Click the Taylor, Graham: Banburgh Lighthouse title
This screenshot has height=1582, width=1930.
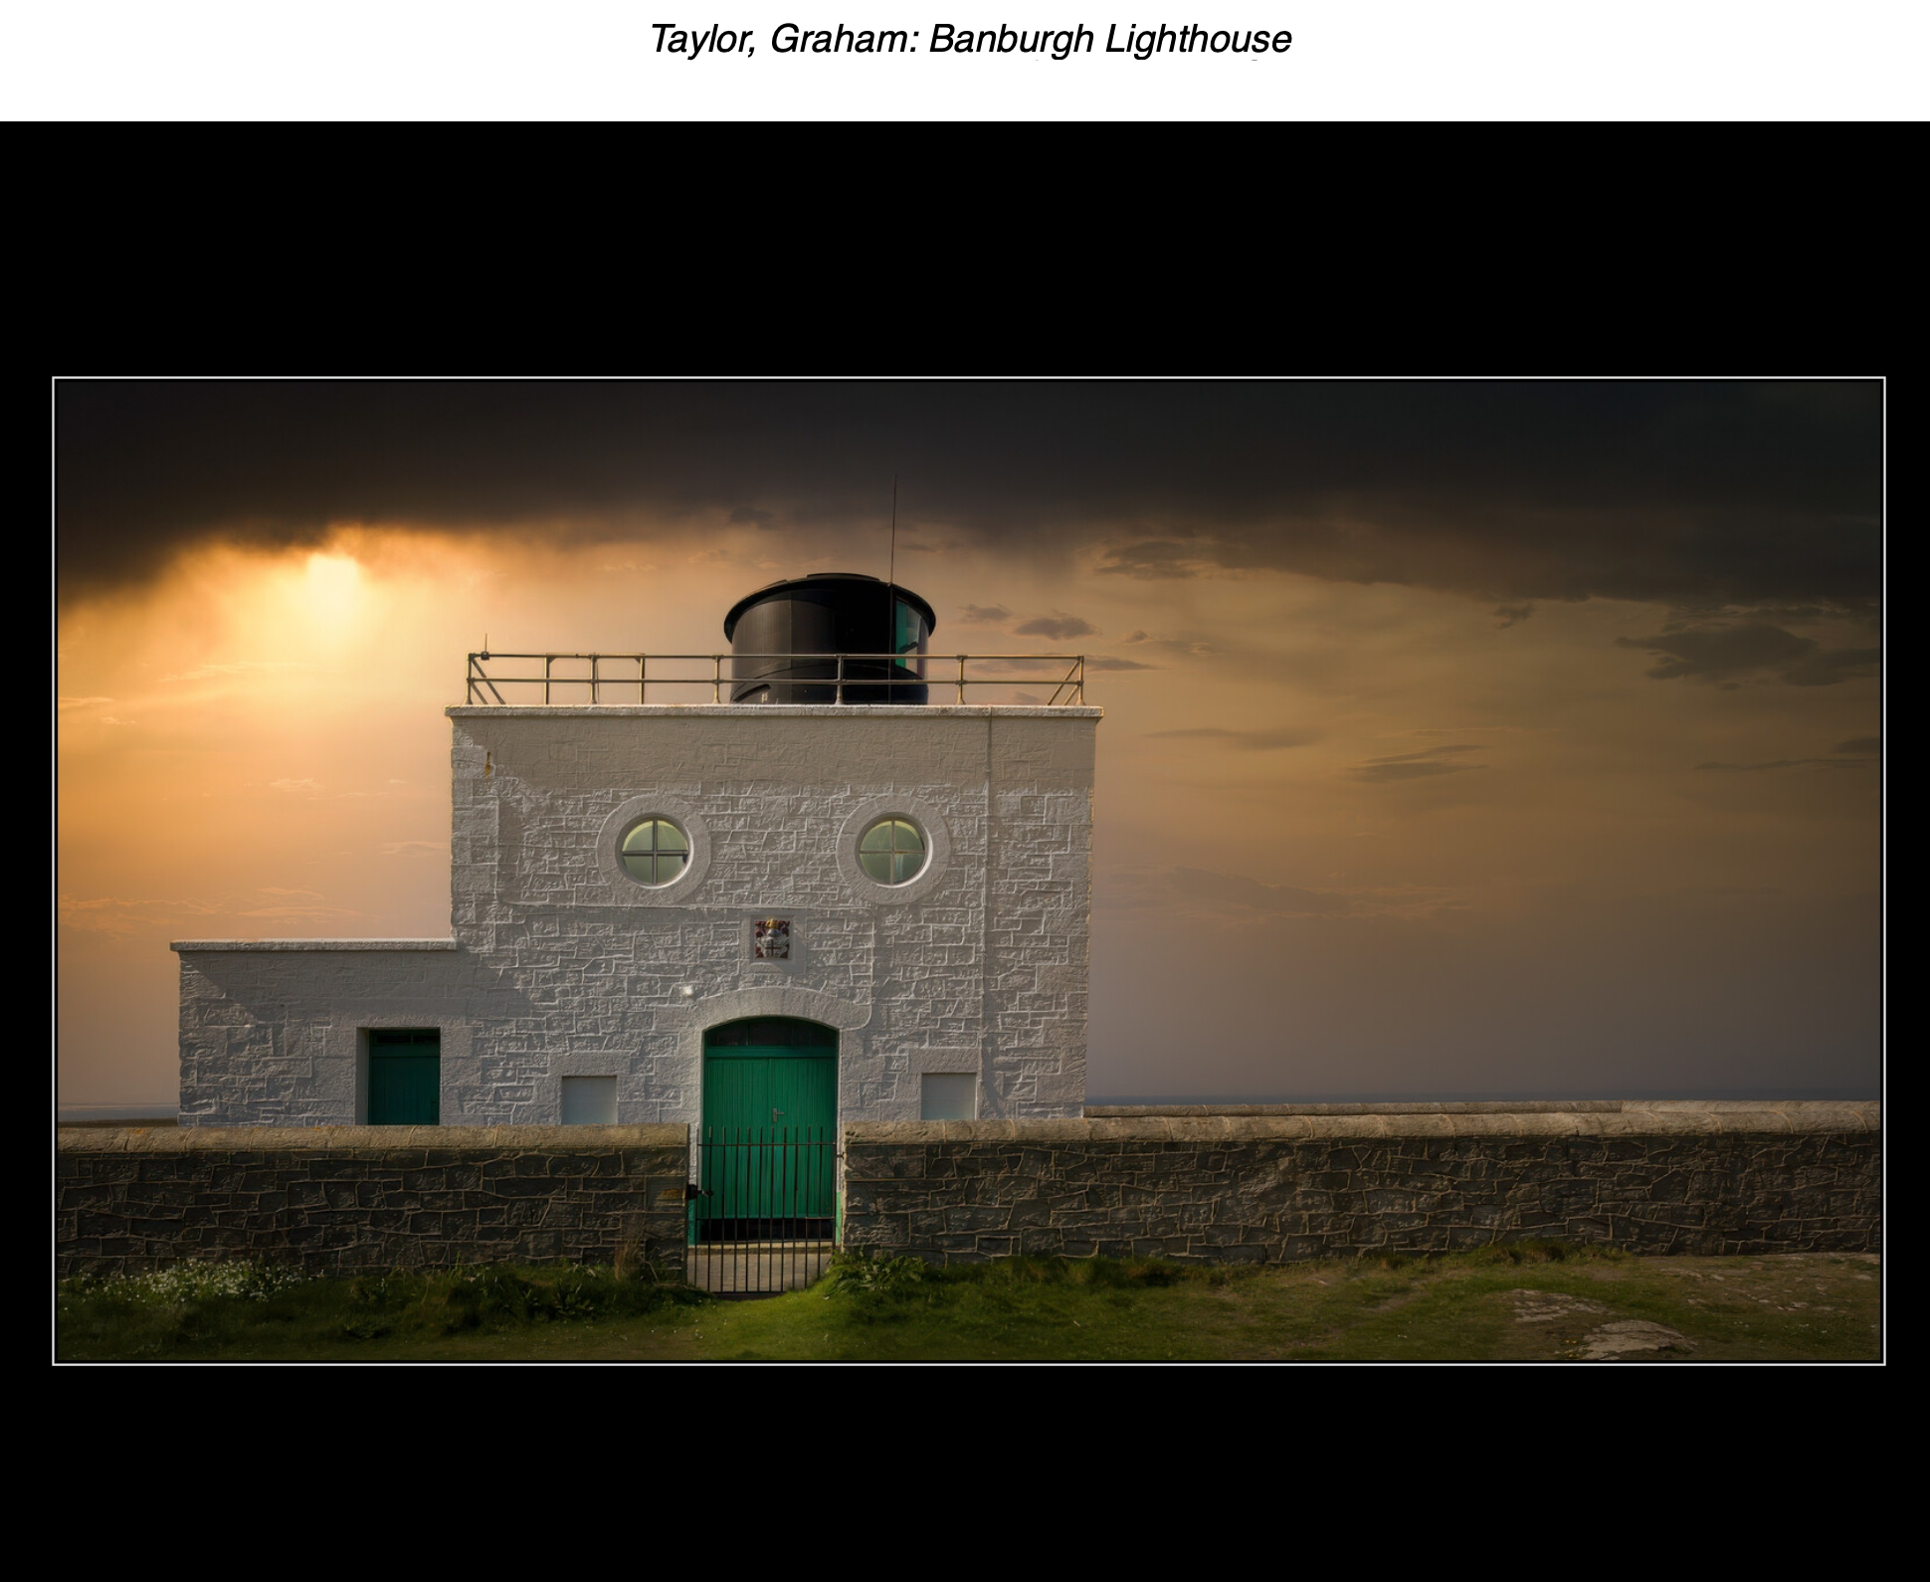point(970,39)
